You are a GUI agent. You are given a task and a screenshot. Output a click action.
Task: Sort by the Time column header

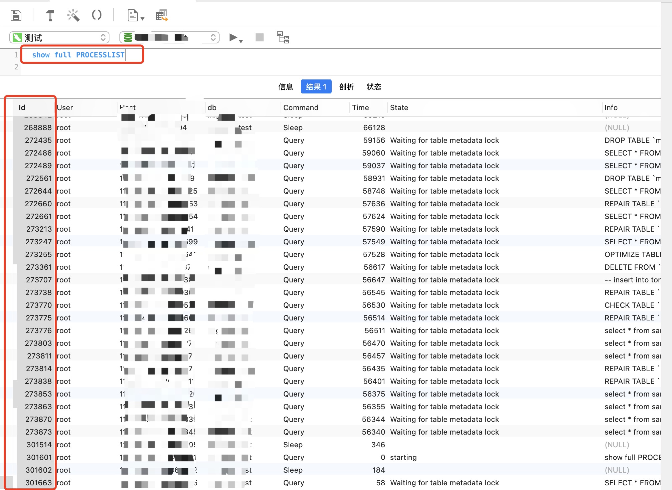tap(360, 107)
